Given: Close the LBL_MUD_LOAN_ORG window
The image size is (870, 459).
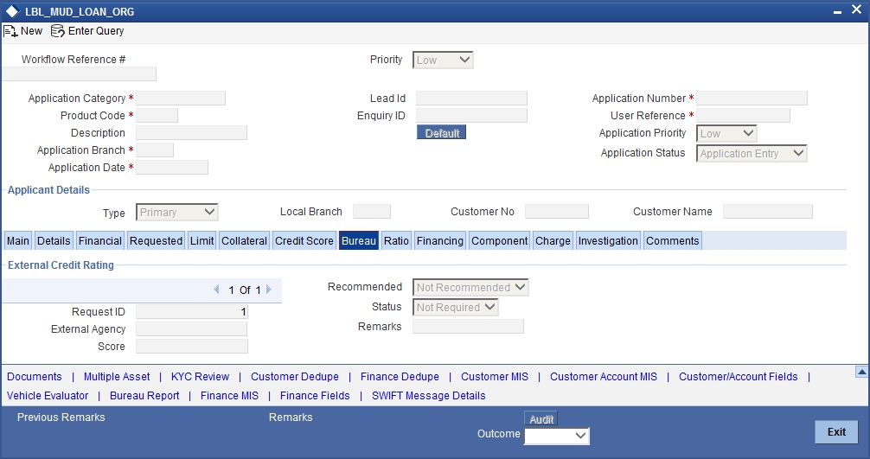Looking at the screenshot, I should pyautogui.click(x=857, y=10).
